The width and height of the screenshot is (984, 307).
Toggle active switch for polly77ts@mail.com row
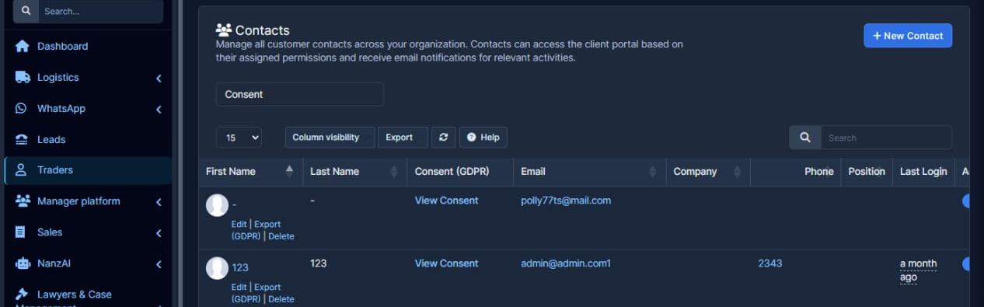966,201
